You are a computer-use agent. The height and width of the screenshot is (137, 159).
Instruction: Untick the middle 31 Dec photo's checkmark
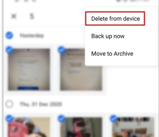(61, 118)
